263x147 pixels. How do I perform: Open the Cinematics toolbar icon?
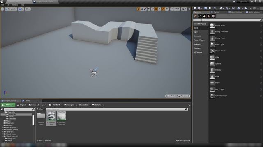227,8
